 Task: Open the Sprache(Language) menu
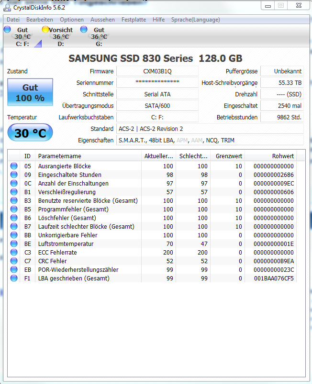point(195,20)
